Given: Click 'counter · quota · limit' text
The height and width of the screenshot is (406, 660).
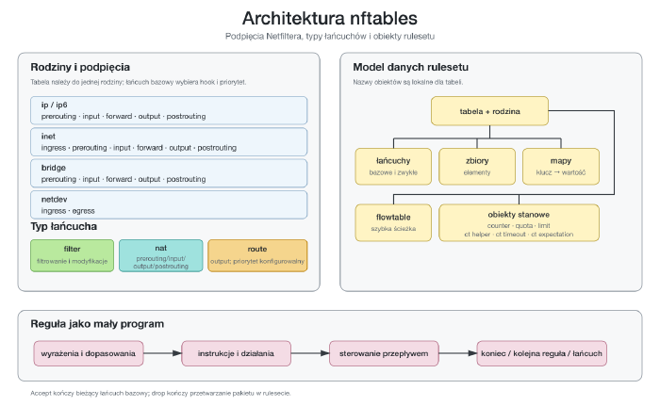Looking at the screenshot, I should (x=519, y=225).
